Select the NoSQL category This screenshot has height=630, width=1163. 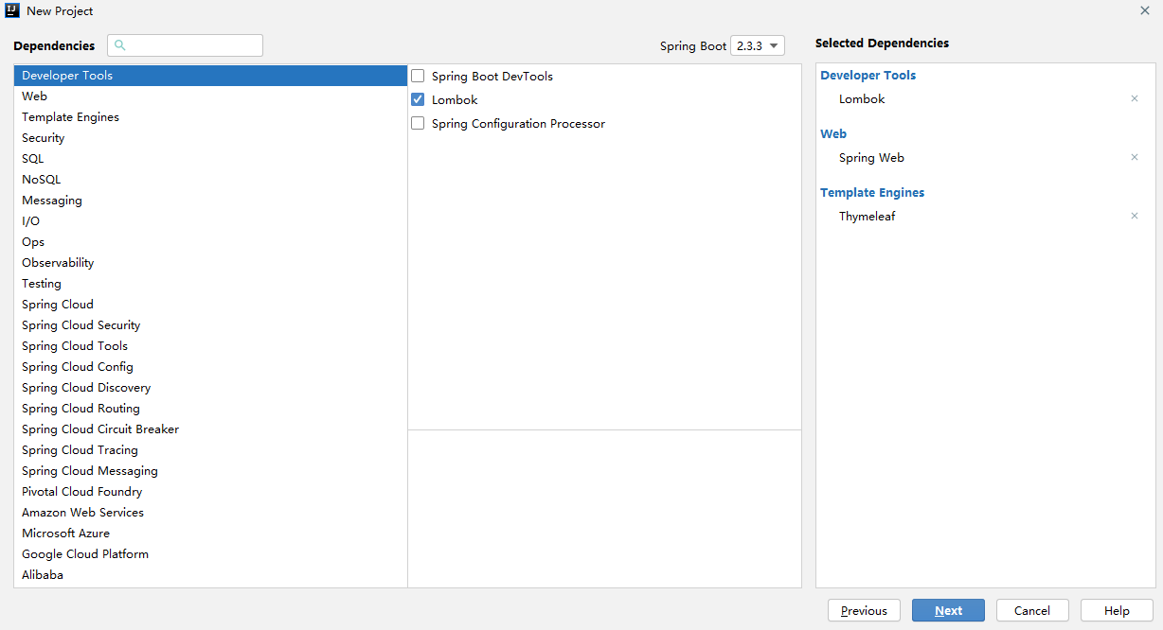210,180
